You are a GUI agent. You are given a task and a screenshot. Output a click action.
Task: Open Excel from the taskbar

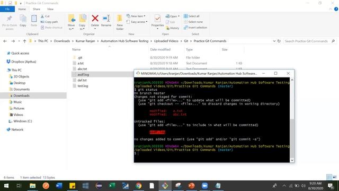[x=112, y=186]
